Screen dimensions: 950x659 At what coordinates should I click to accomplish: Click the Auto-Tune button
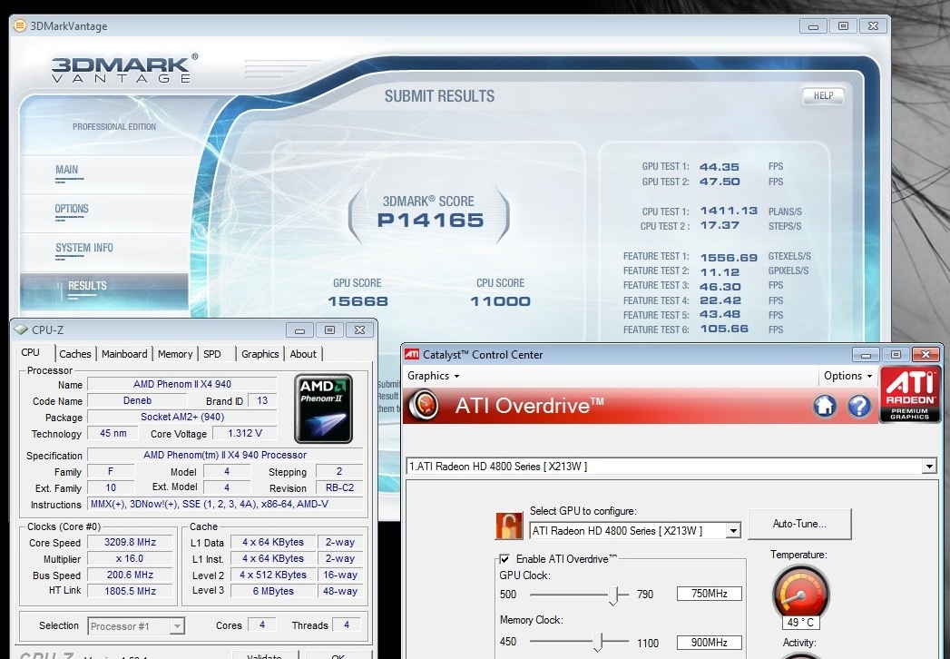[799, 524]
